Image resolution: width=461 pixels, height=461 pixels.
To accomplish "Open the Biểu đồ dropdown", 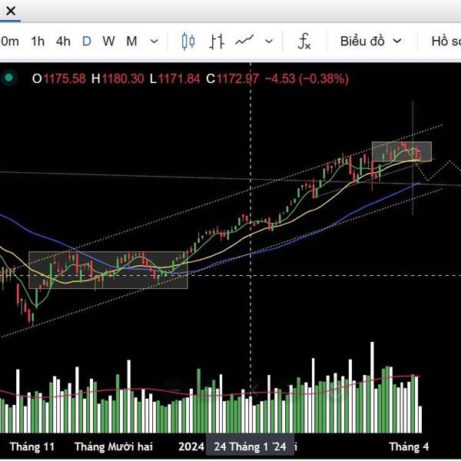I will coord(371,41).
